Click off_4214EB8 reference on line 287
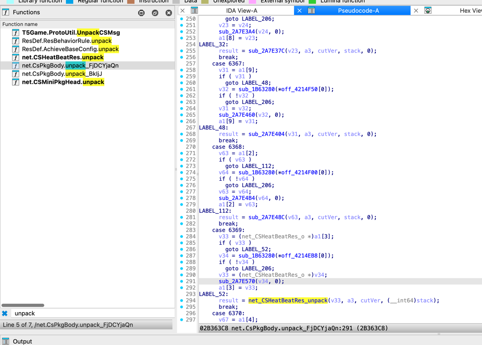482x345 pixels. tap(299, 256)
